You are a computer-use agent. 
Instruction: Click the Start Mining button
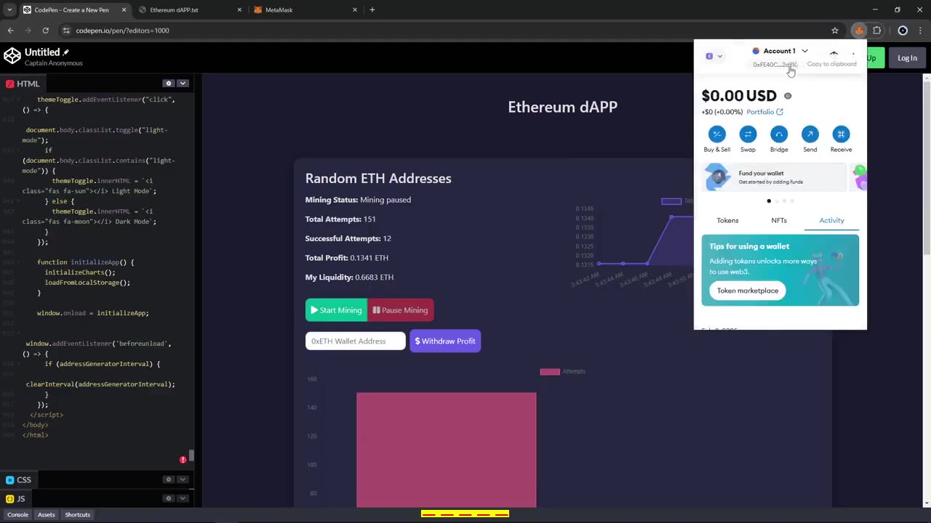point(336,310)
